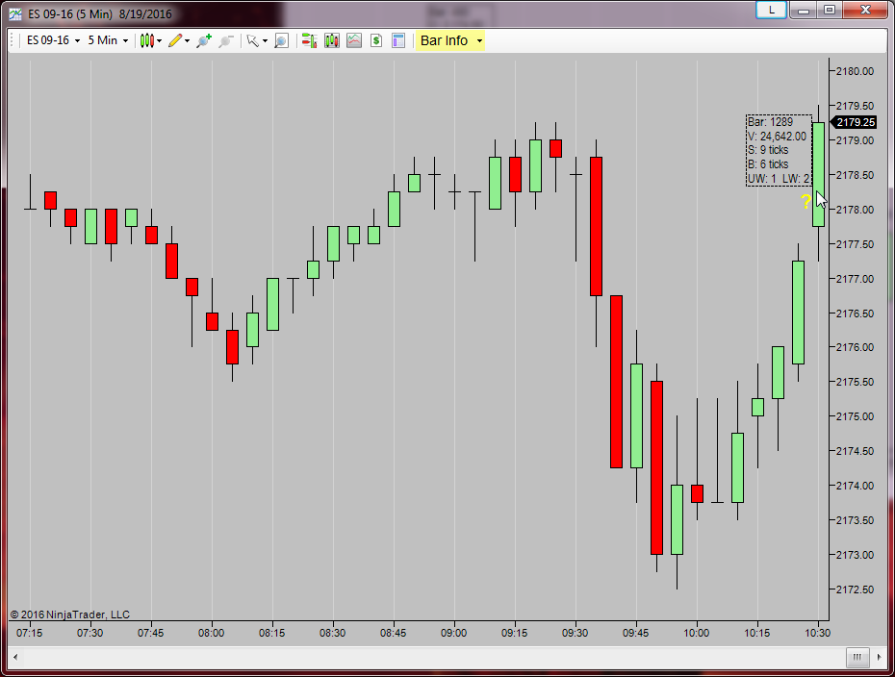Expand the drawing tools dropdown arrow
The height and width of the screenshot is (677, 895).
187,41
